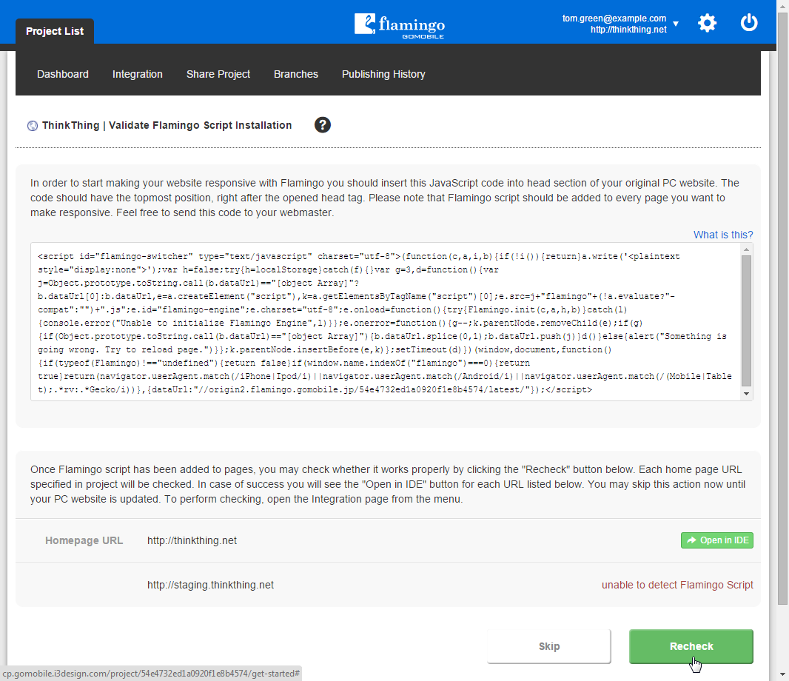
Task: Open the Branches menu item
Action: (x=296, y=74)
